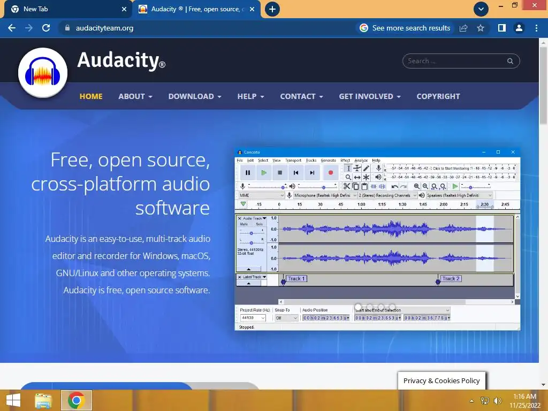Toggle Solo on the Audio Track in the Concerto screenshot
This screenshot has width=548, height=411.
[x=259, y=224]
